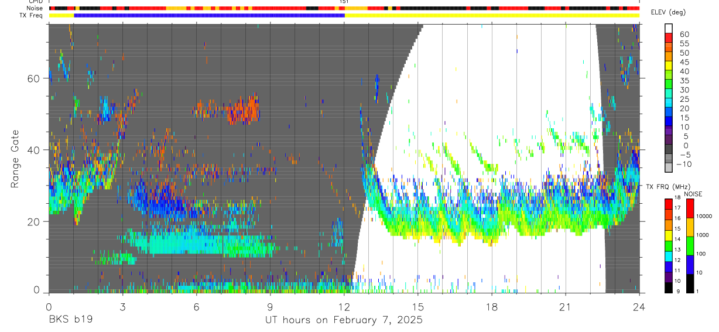Click the "TX Freq" row label at top left
The image size is (719, 332).
[x=32, y=15]
